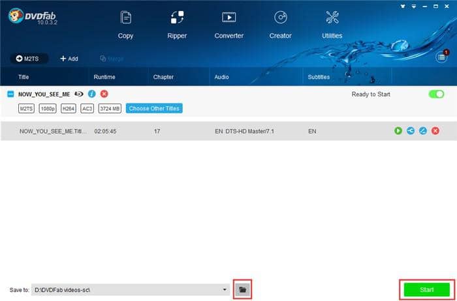This screenshot has height=301, width=457.
Task: Maximize the DVDFab window
Action: pos(436,6)
